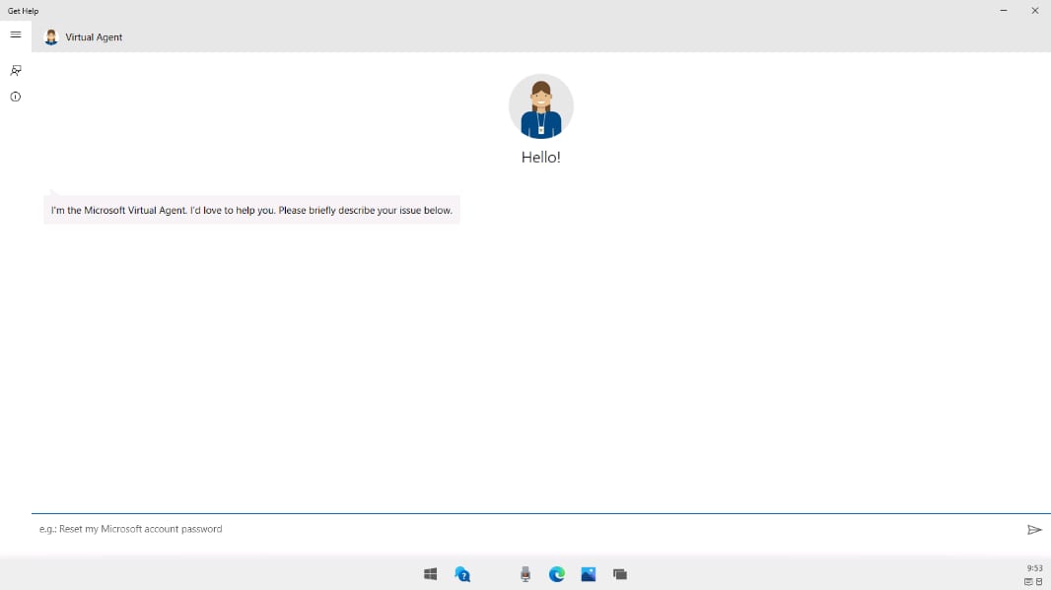The width and height of the screenshot is (1051, 590).
Task: Click the small Virtual Agent avatar in the header
Action: [x=51, y=37]
